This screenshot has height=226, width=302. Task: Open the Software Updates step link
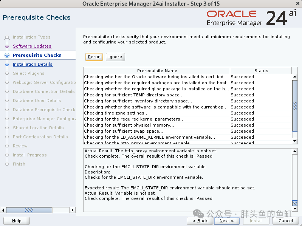tap(32, 46)
